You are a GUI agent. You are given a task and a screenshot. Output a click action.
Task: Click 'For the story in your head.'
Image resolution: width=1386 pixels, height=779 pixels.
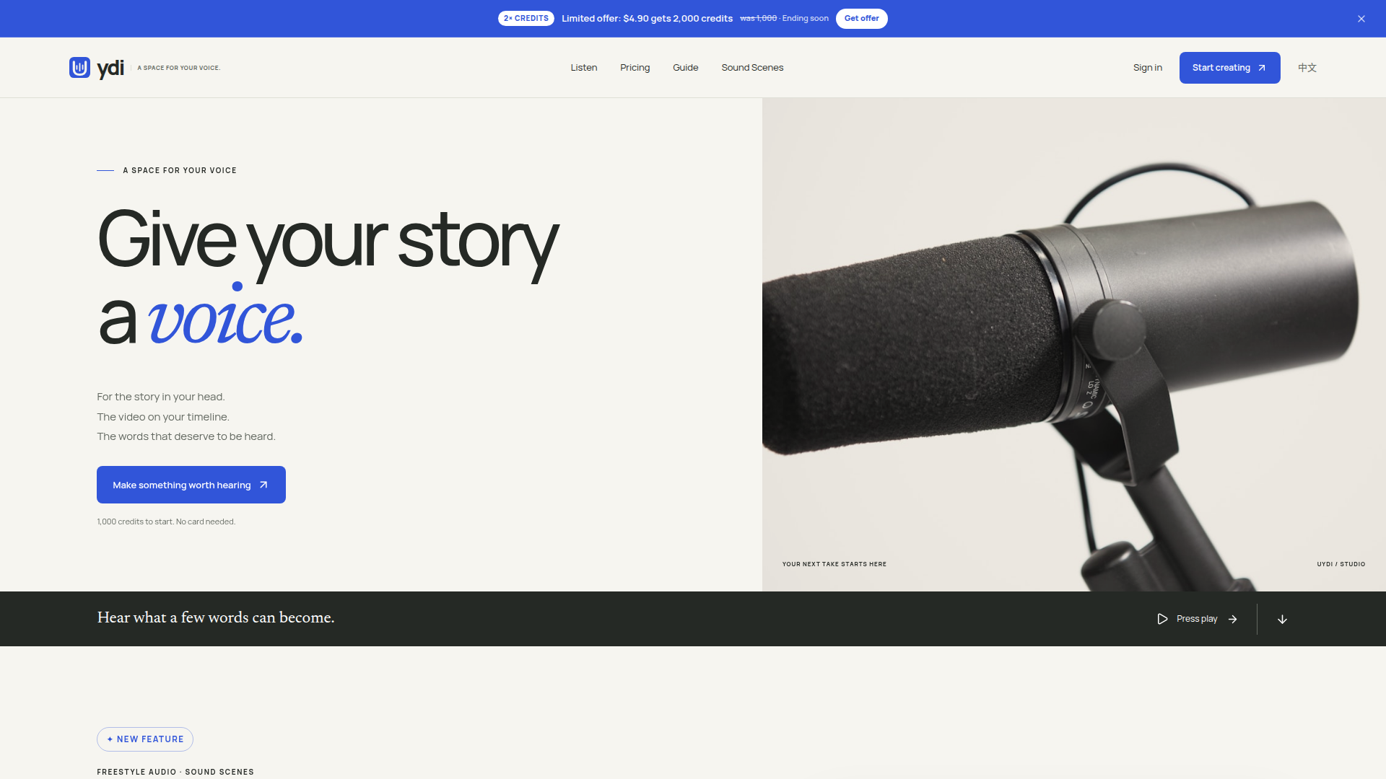coord(161,397)
